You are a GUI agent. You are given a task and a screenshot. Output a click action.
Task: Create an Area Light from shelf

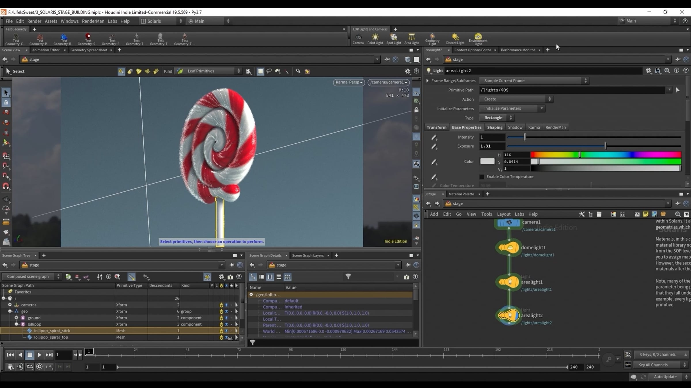[411, 39]
